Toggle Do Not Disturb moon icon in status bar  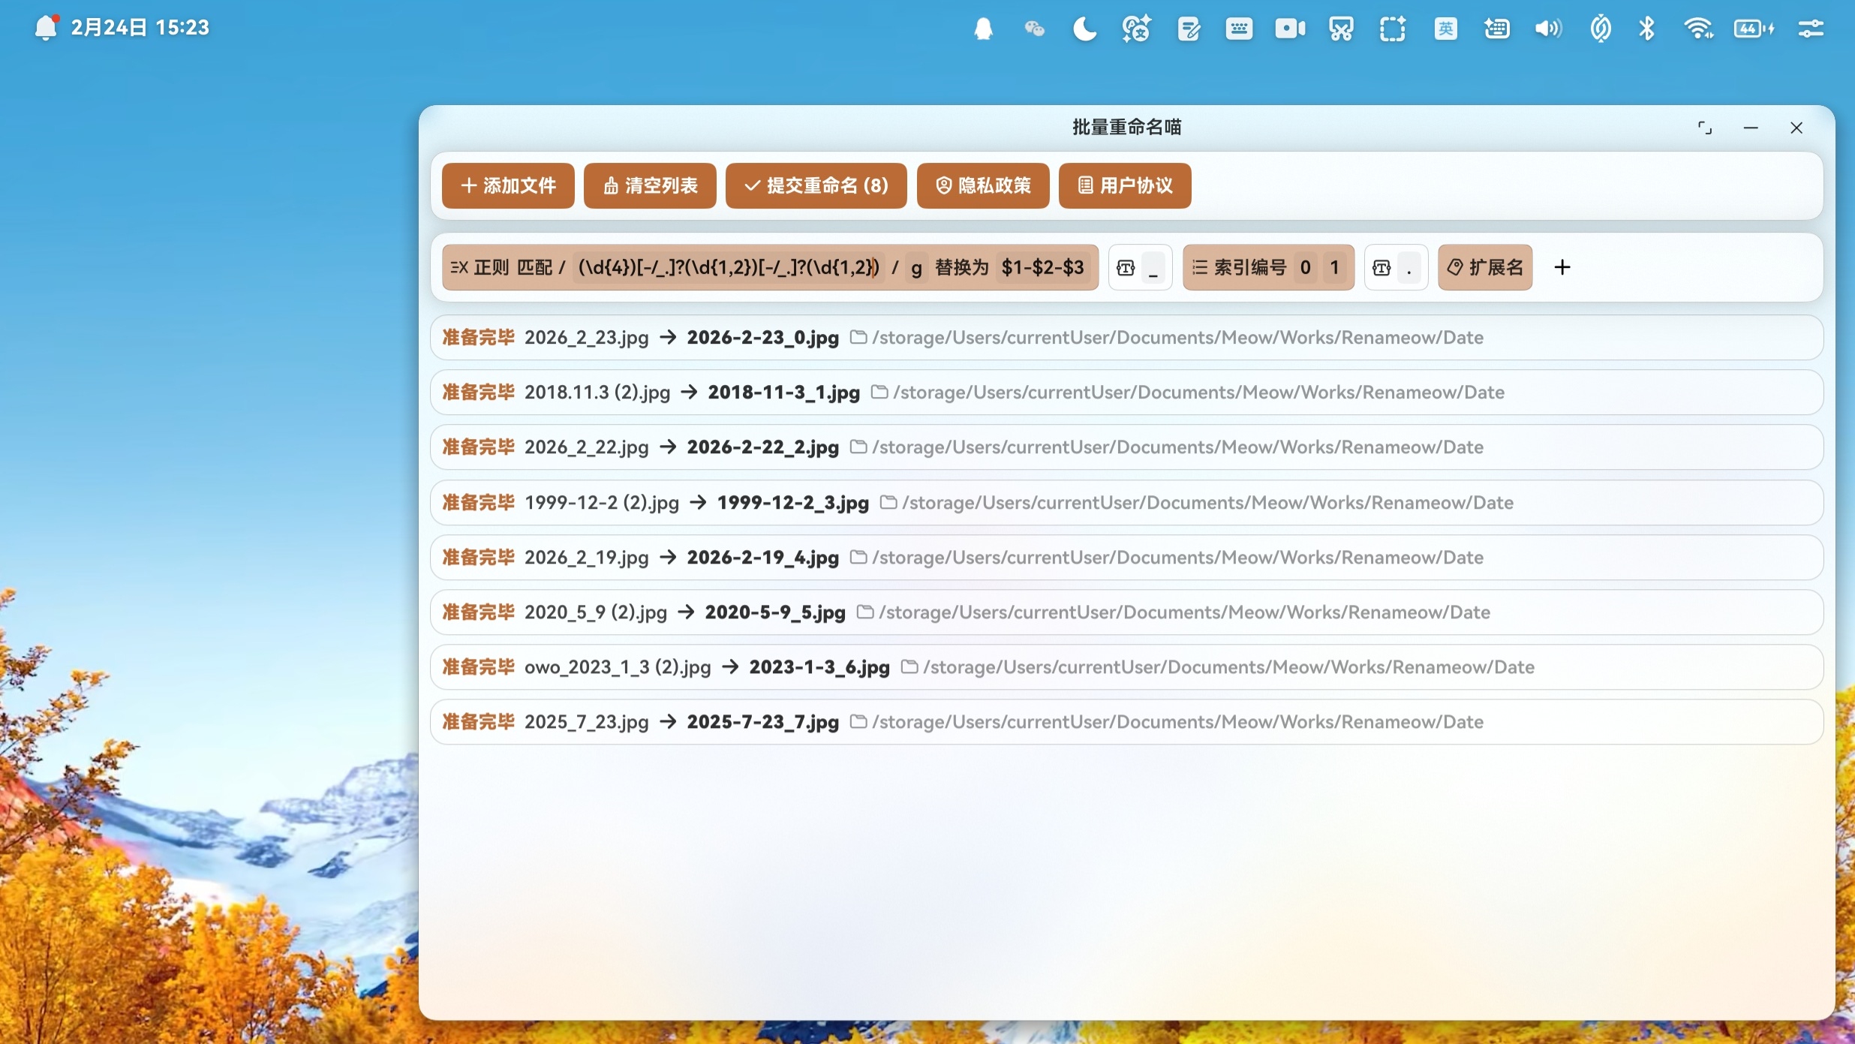[1084, 29]
